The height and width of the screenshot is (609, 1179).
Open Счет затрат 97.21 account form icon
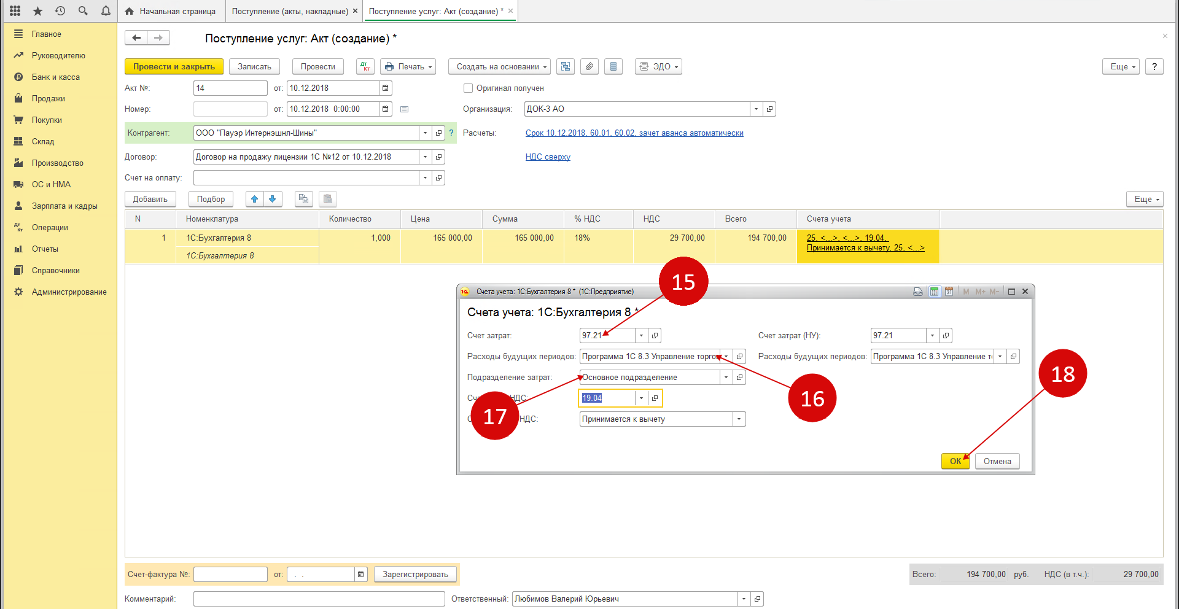click(x=655, y=336)
